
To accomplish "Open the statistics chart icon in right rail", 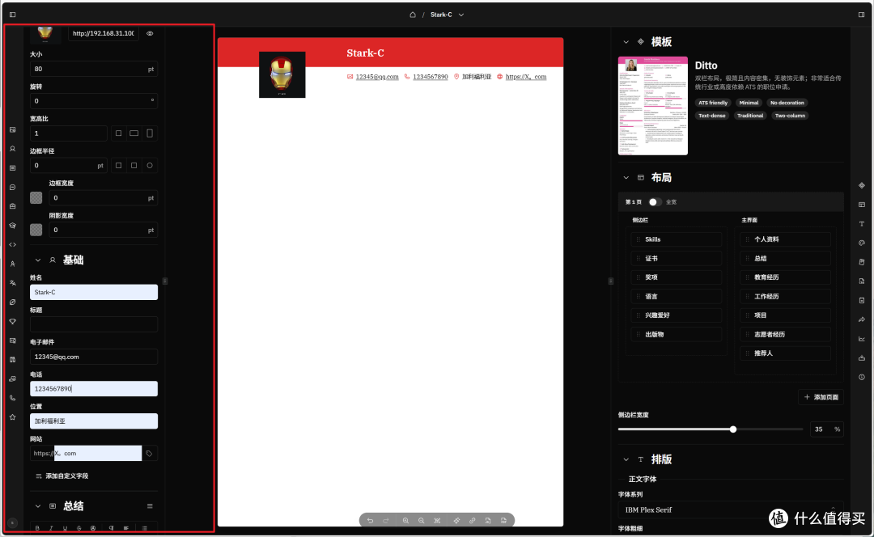I will pyautogui.click(x=862, y=339).
